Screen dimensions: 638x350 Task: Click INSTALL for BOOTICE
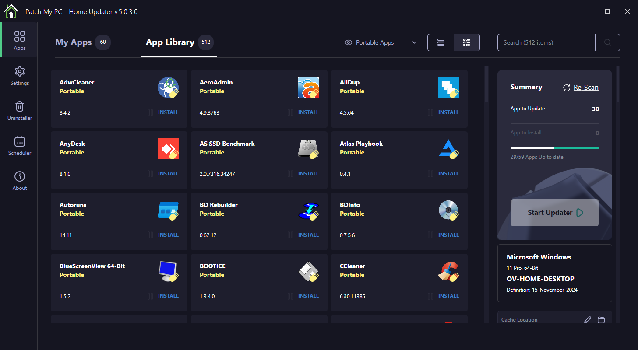point(308,296)
